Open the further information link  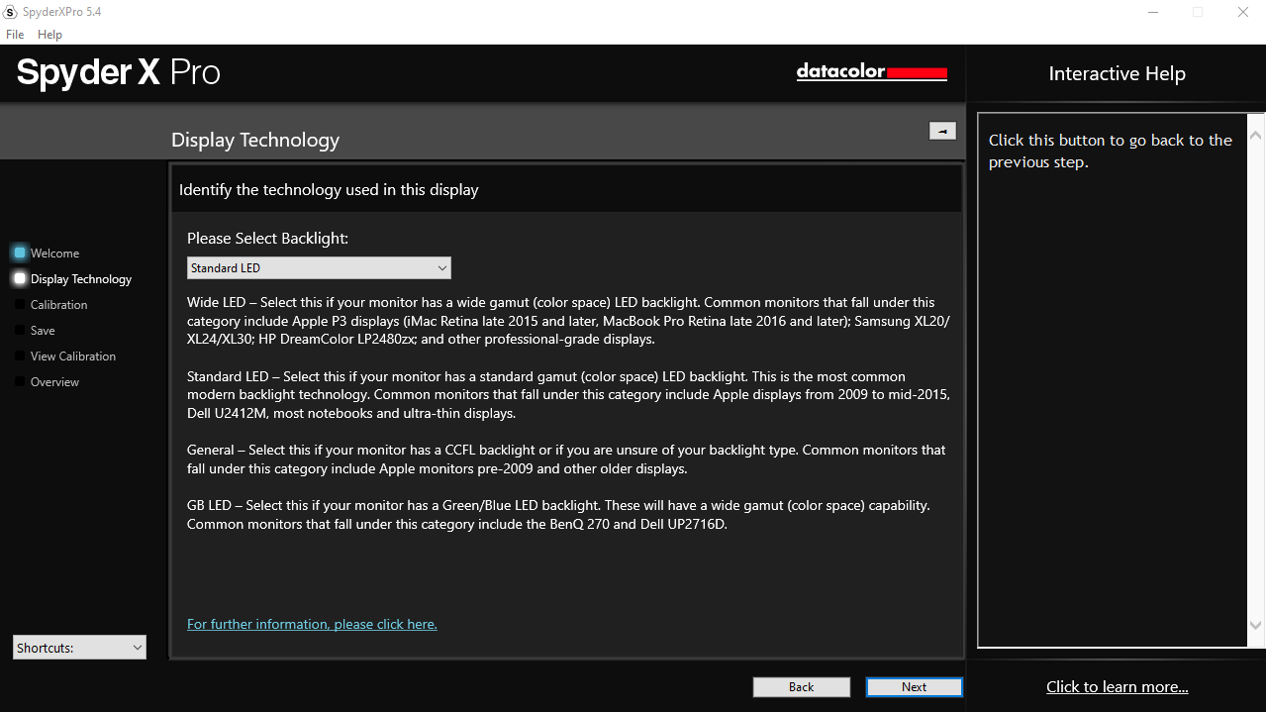312,624
